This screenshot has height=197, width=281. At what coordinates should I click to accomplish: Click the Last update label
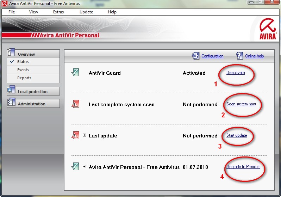point(103,136)
